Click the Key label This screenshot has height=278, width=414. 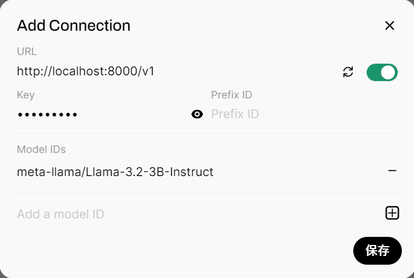coord(25,95)
